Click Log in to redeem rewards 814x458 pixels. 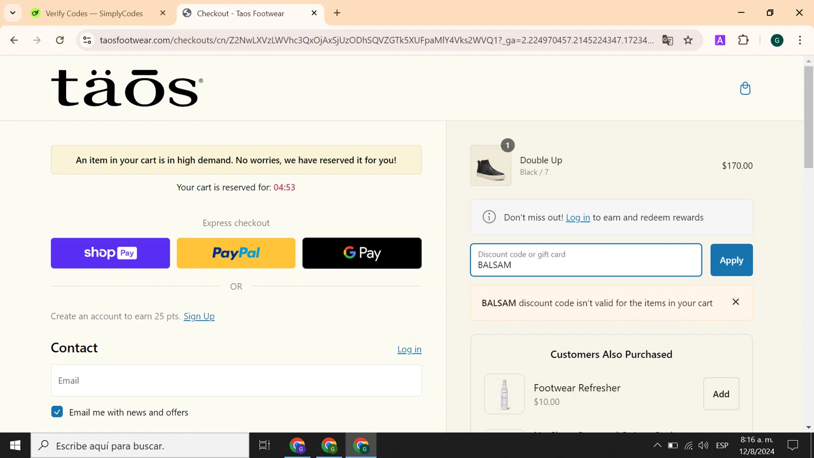pos(577,217)
